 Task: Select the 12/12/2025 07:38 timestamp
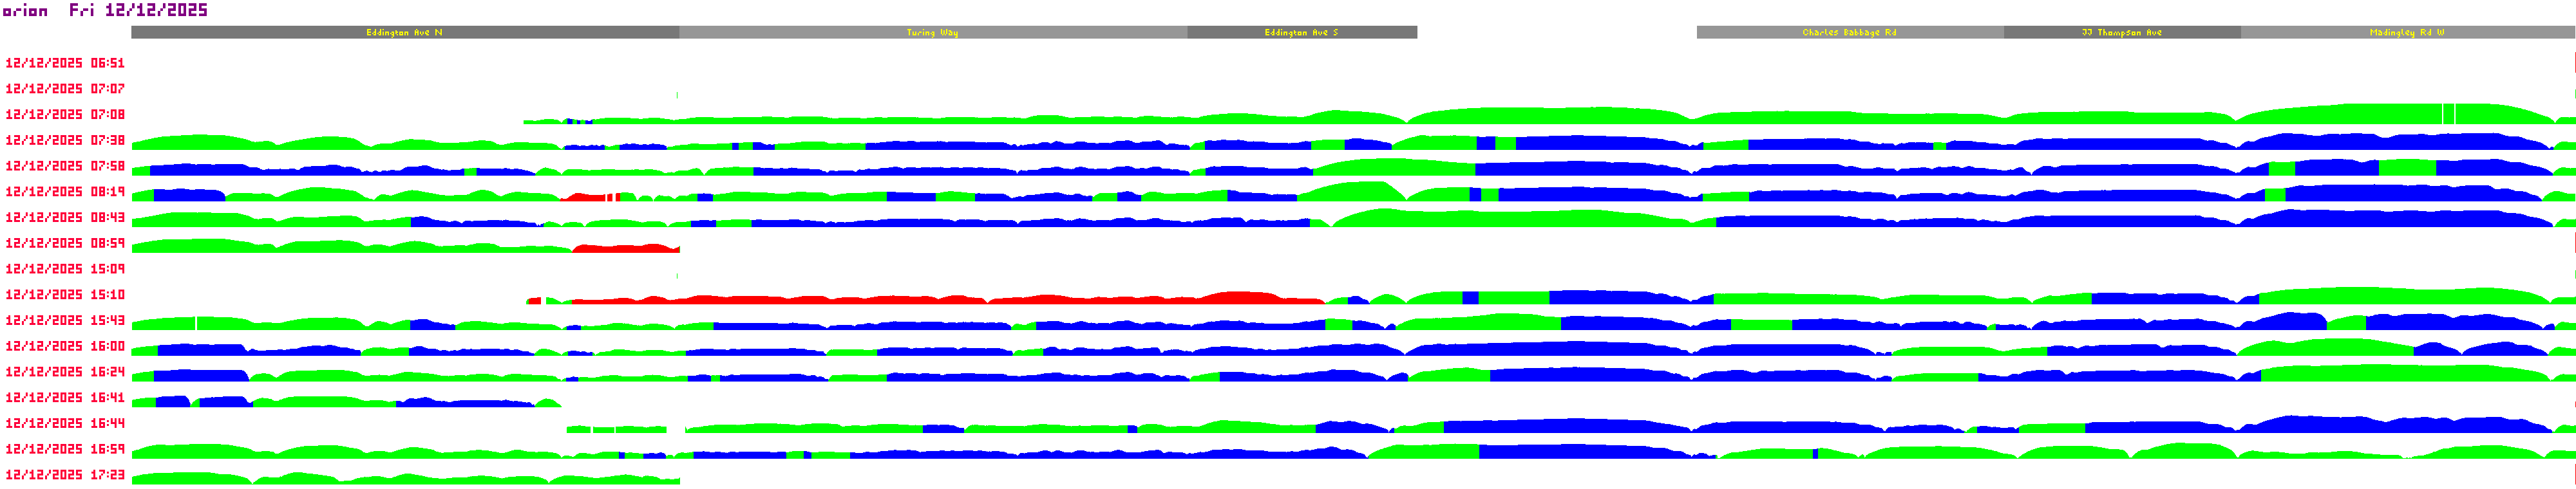65,141
